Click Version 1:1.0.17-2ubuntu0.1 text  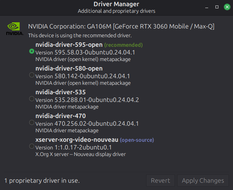73,148
